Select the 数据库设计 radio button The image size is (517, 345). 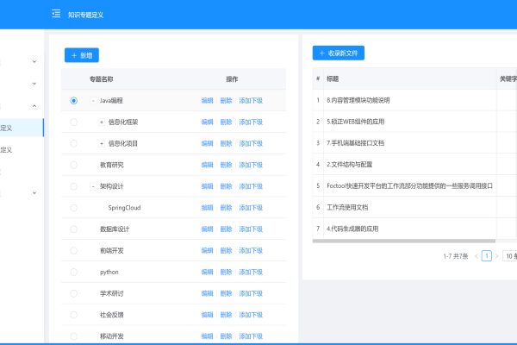click(x=74, y=229)
